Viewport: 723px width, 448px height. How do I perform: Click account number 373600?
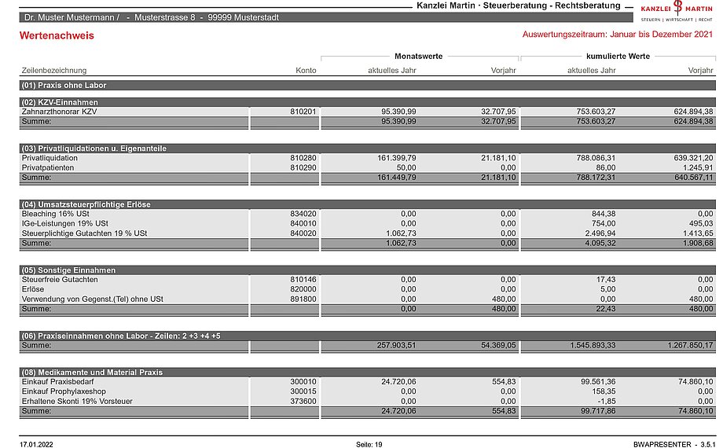(303, 402)
